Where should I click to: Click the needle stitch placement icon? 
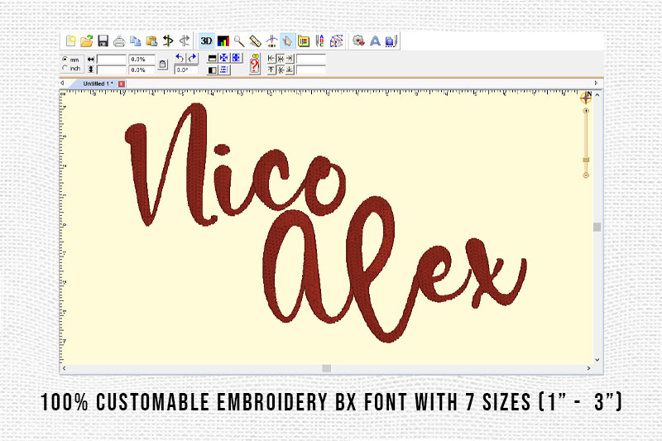(271, 41)
